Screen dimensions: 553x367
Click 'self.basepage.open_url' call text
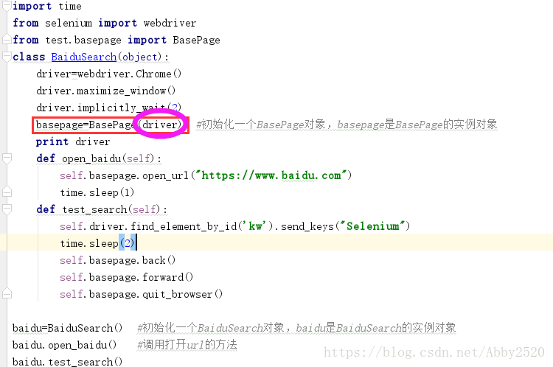click(124, 175)
